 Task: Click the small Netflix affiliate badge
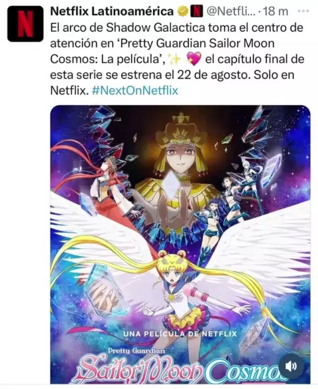pyautogui.click(x=197, y=12)
